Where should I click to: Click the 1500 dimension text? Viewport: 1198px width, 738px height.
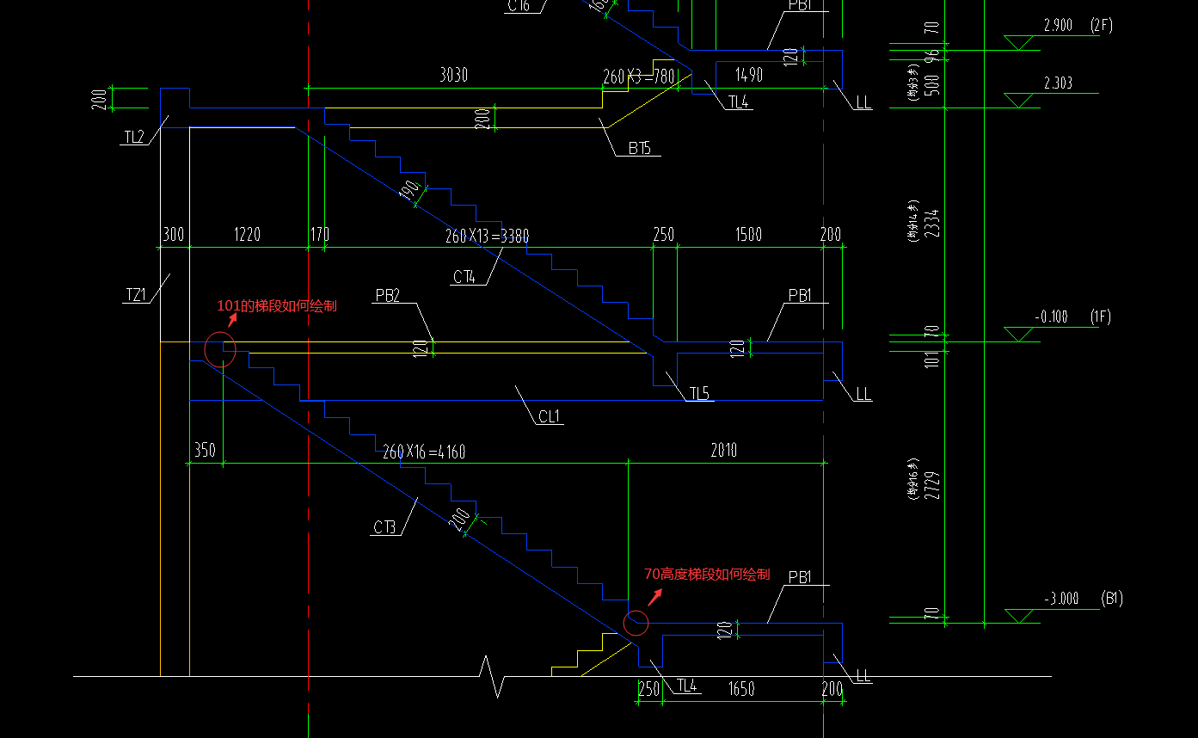click(x=748, y=234)
